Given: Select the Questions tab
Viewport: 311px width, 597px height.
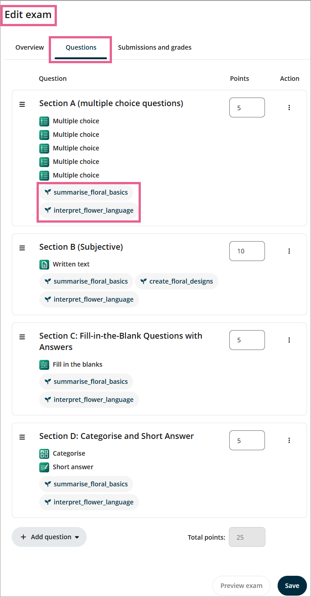Looking at the screenshot, I should pyautogui.click(x=81, y=47).
